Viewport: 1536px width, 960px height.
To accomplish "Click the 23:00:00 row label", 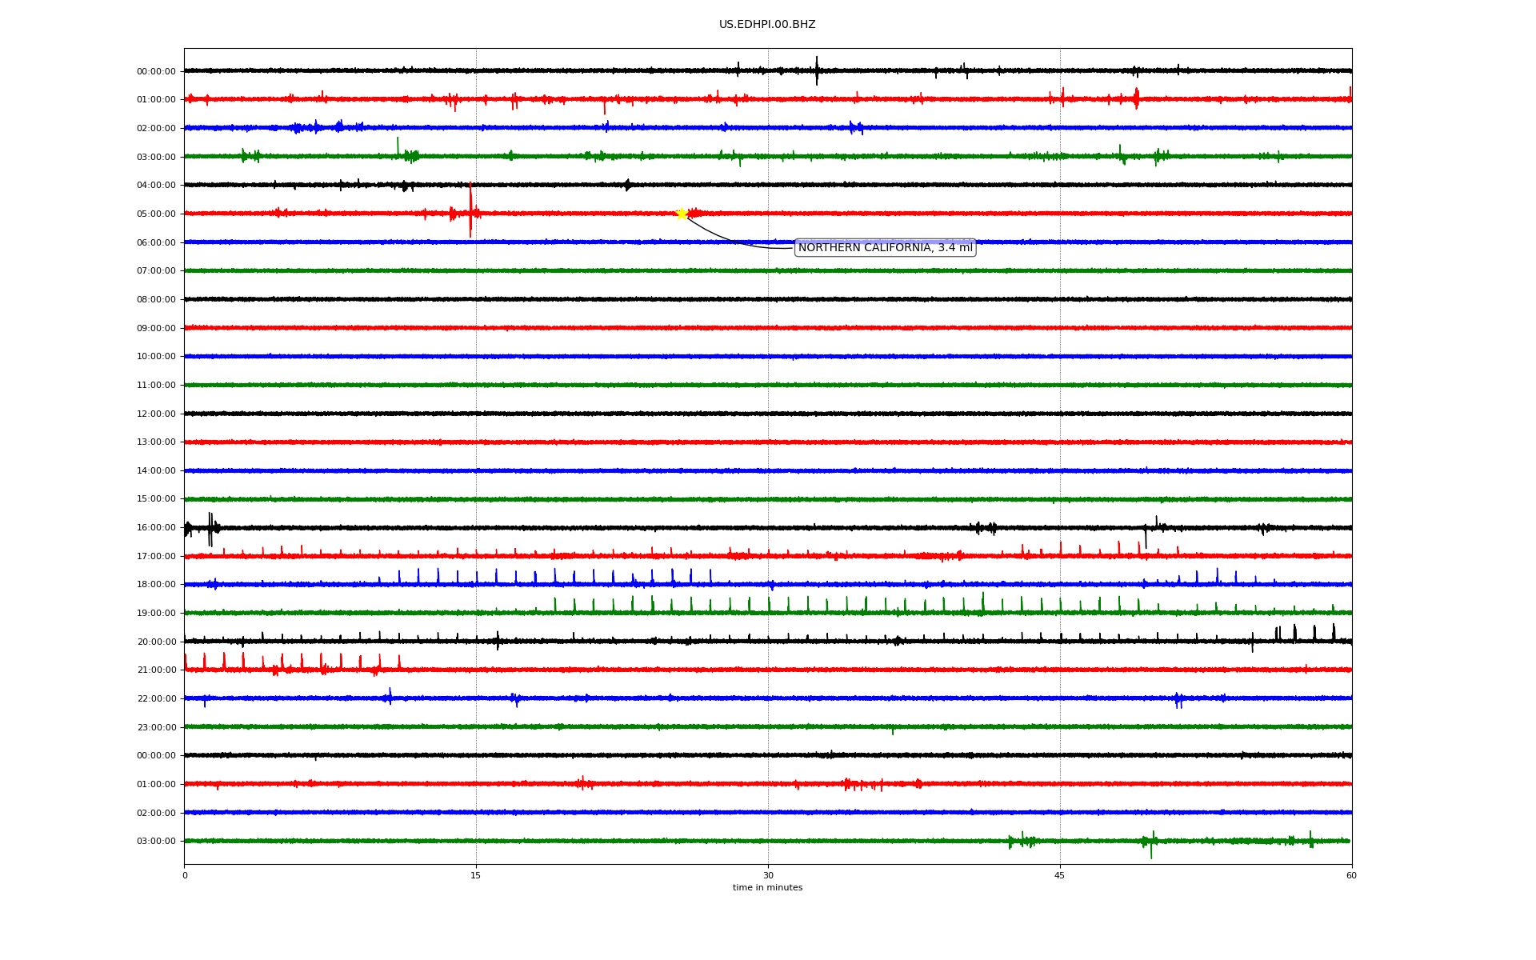I will tap(156, 727).
